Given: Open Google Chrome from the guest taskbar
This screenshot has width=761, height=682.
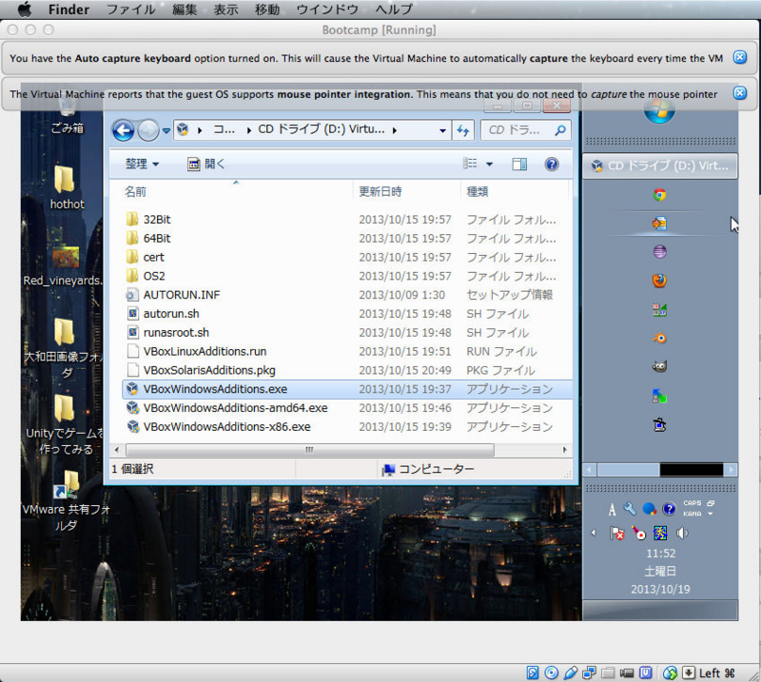Looking at the screenshot, I should pos(659,195).
